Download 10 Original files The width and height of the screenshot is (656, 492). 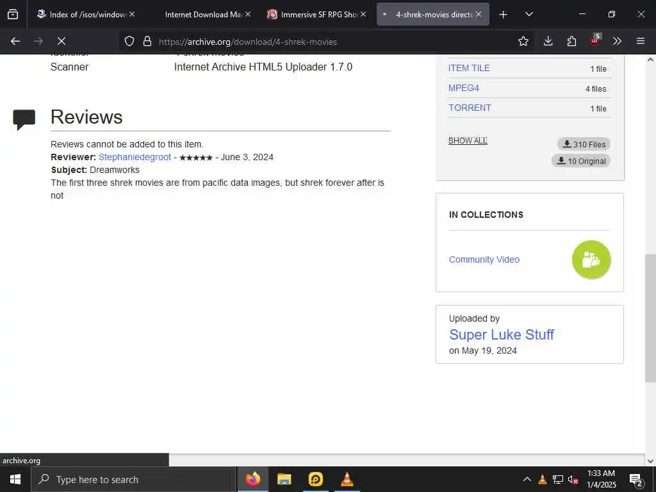(x=581, y=161)
